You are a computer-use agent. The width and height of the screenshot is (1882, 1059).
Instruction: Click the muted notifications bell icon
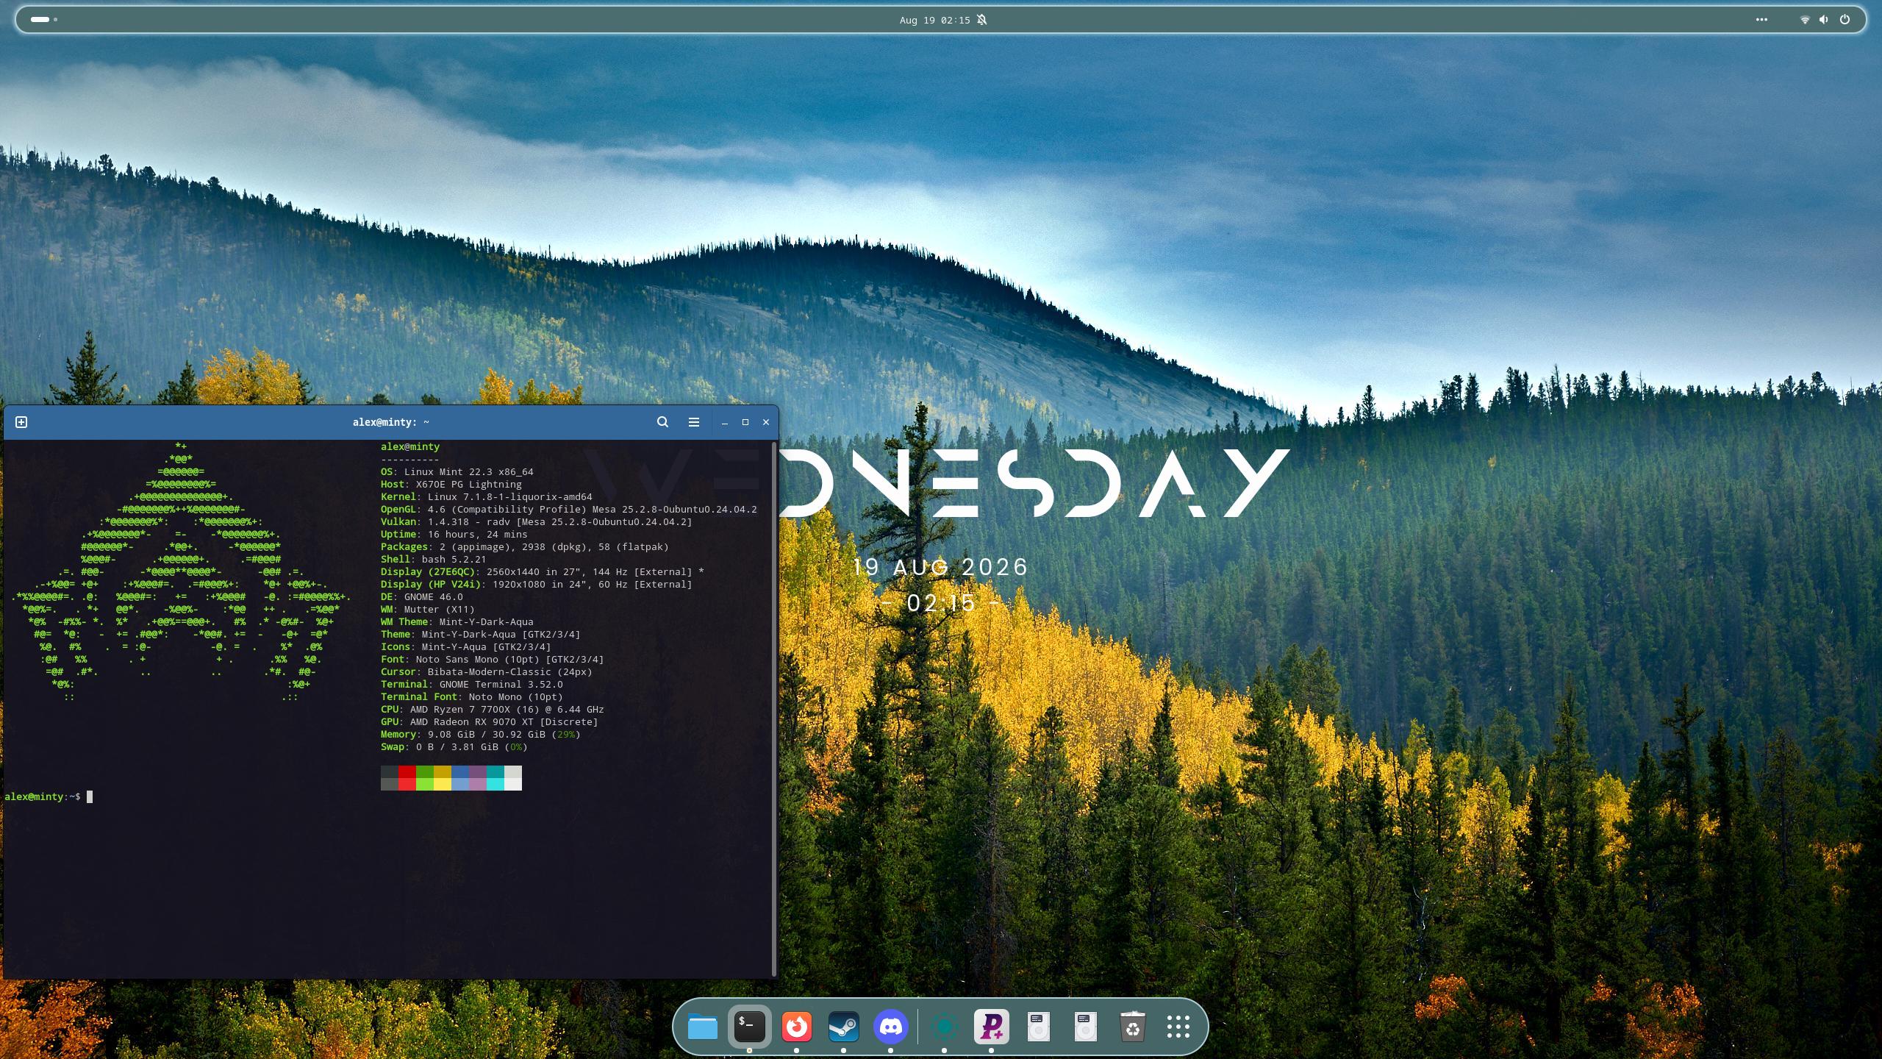pyautogui.click(x=982, y=20)
